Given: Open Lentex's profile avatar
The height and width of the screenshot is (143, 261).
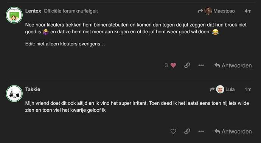Looking at the screenshot, I should [14, 15].
